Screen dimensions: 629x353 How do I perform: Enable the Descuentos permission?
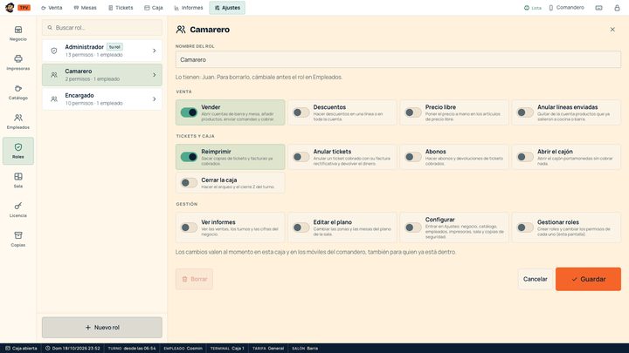(x=301, y=112)
